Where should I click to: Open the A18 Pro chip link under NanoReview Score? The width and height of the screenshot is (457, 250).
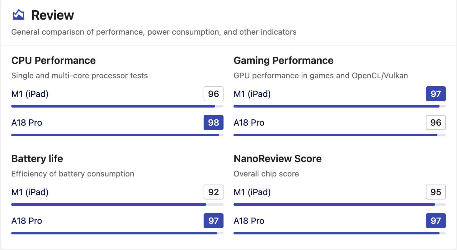coord(249,221)
